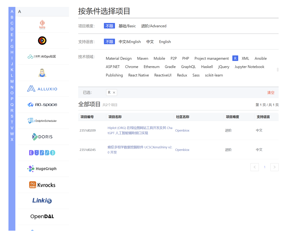Select the HugeGraph community logo
The height and width of the screenshot is (240, 295).
pos(42,169)
